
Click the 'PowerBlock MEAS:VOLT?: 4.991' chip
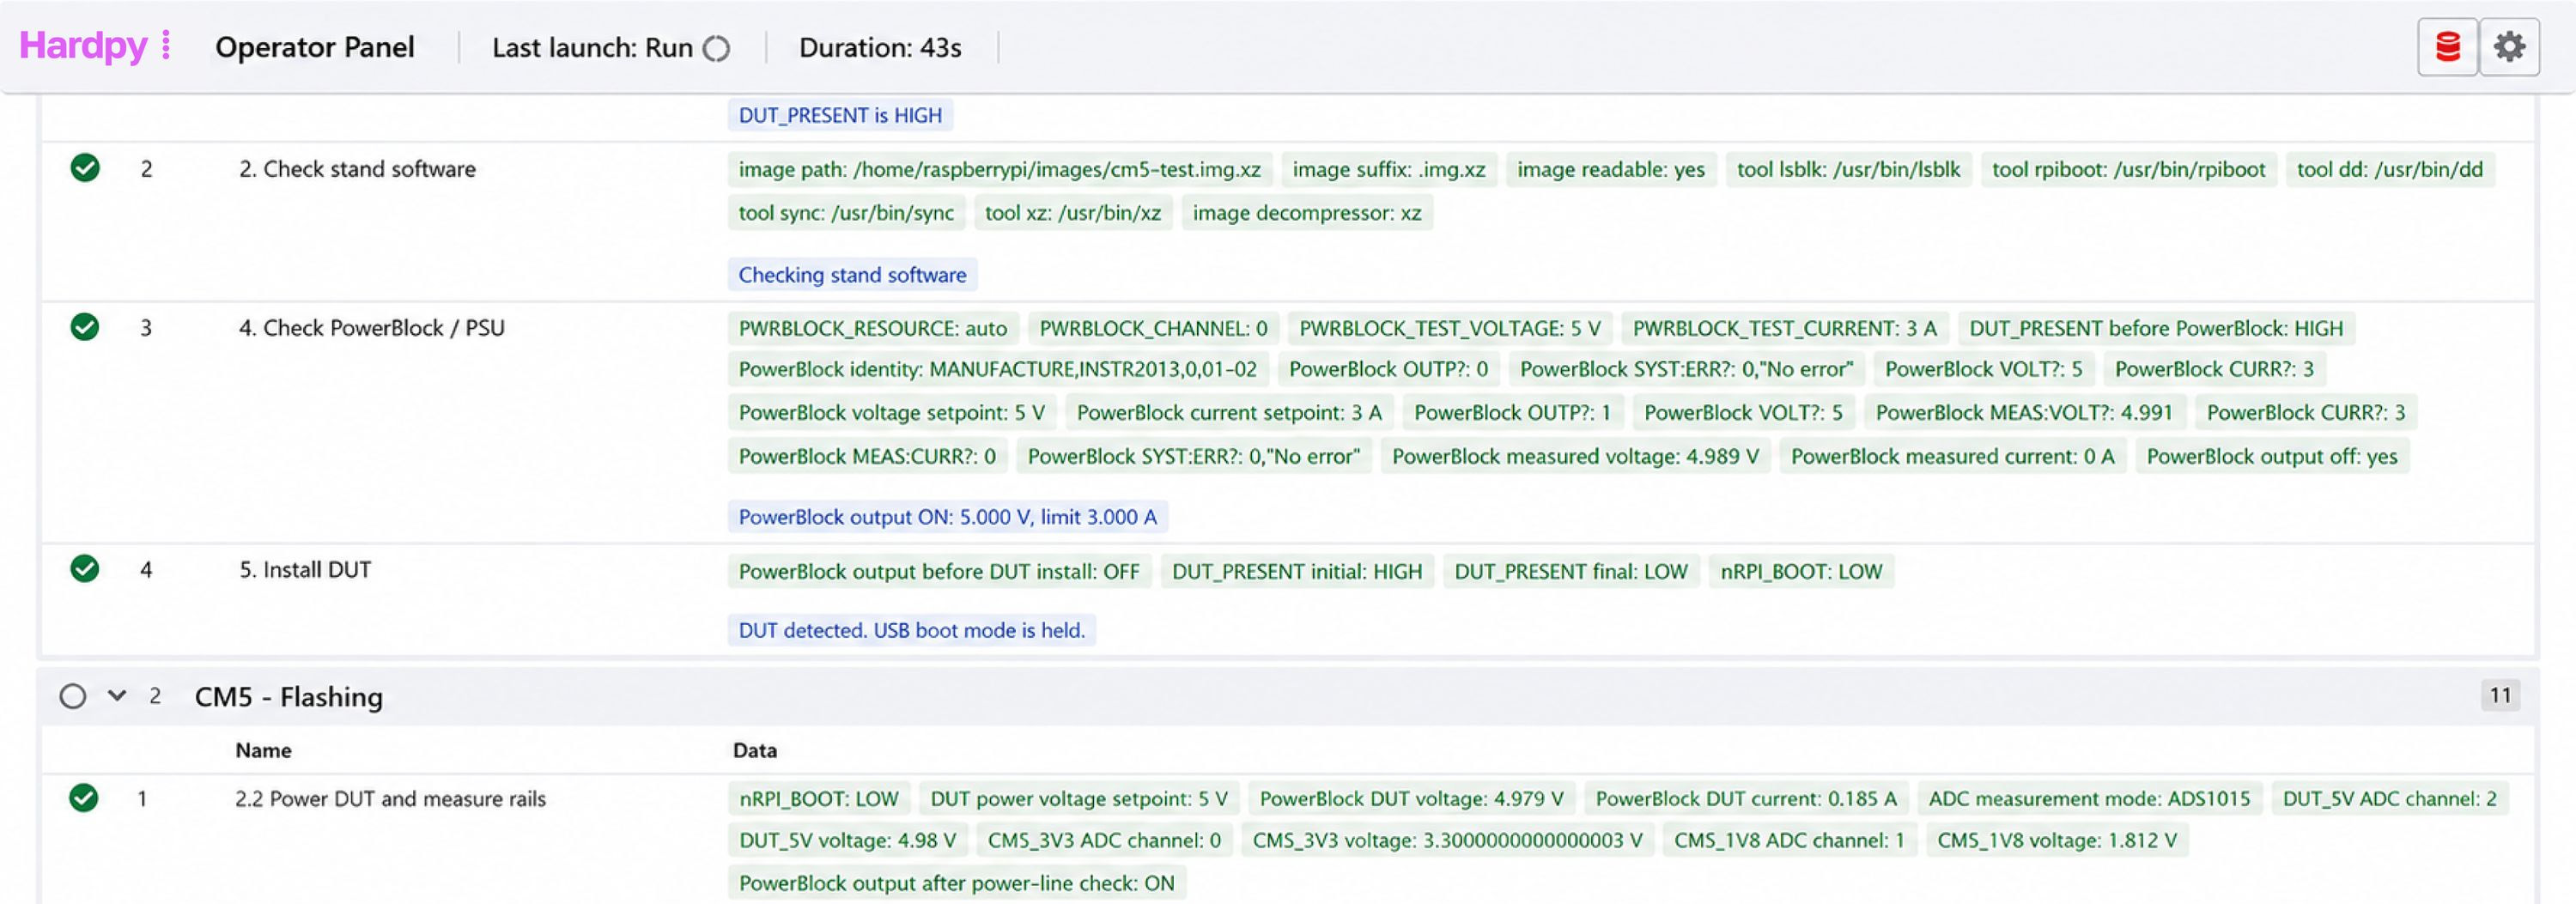[x=2024, y=413]
